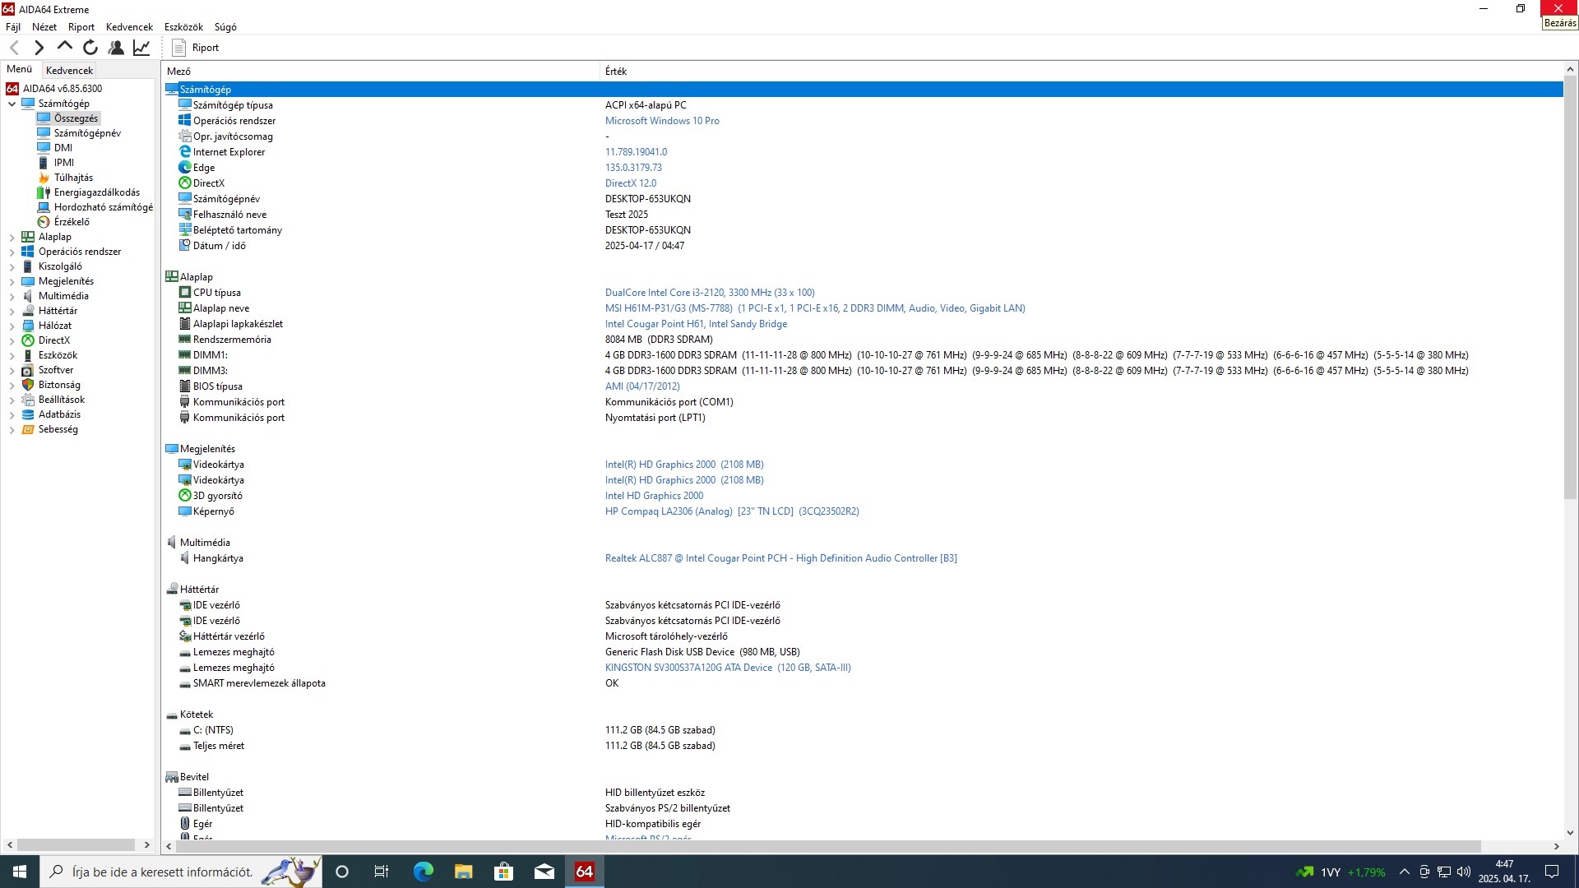The height and width of the screenshot is (888, 1579).
Task: Click the Mező column header
Action: pos(178,72)
